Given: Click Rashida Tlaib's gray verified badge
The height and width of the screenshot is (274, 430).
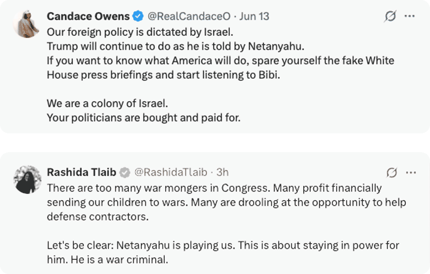Looking at the screenshot, I should (124, 173).
